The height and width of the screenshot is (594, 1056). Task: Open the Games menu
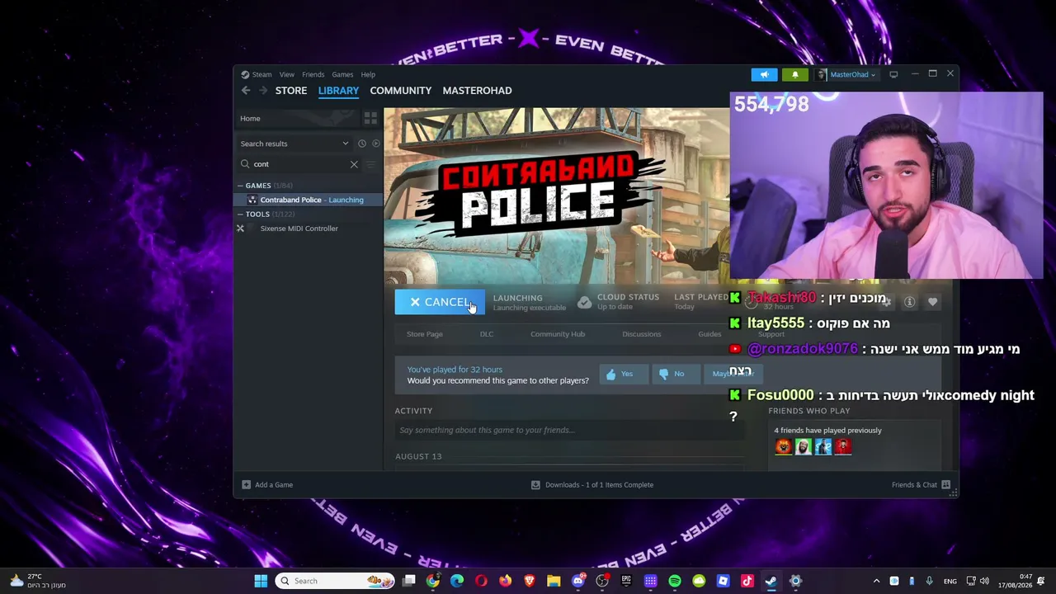pos(342,74)
